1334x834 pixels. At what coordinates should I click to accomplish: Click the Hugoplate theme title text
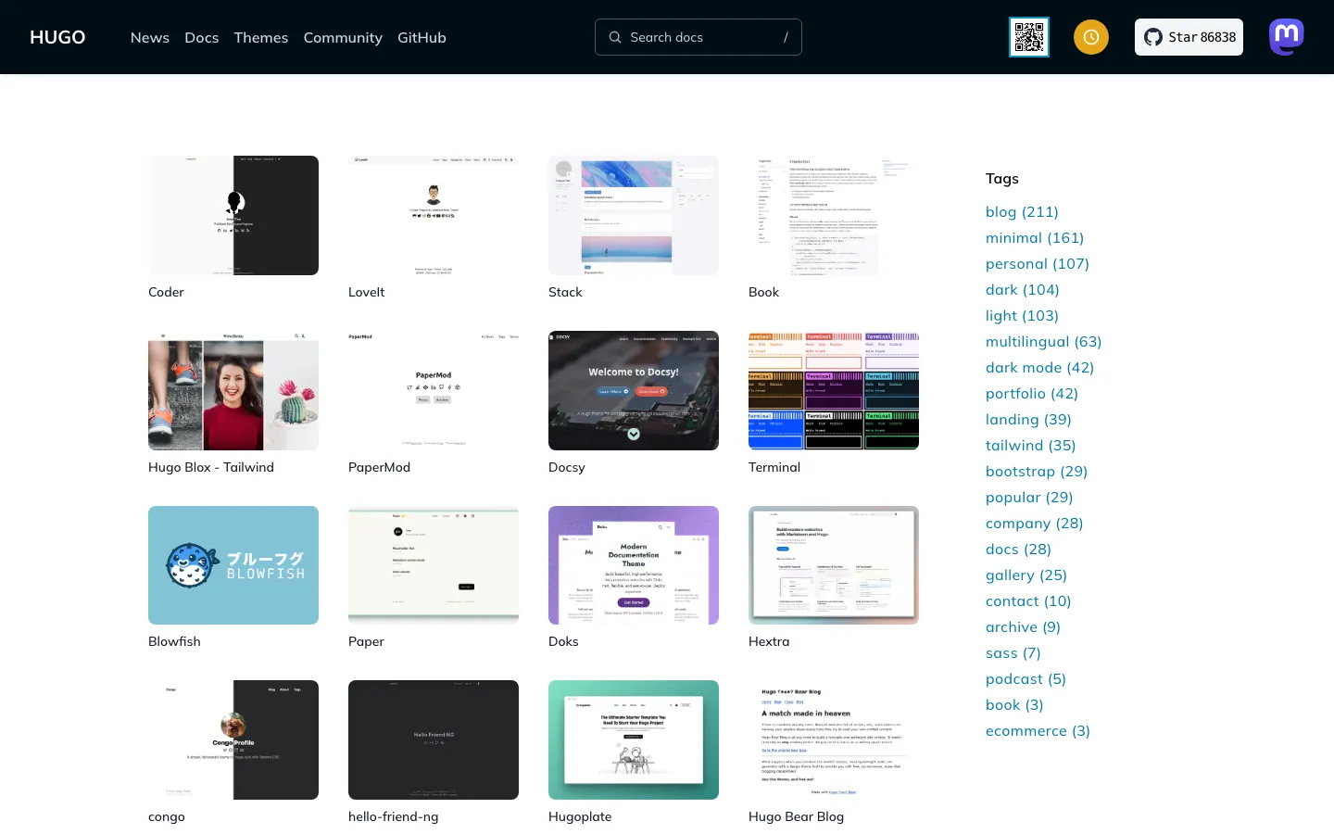point(580,816)
